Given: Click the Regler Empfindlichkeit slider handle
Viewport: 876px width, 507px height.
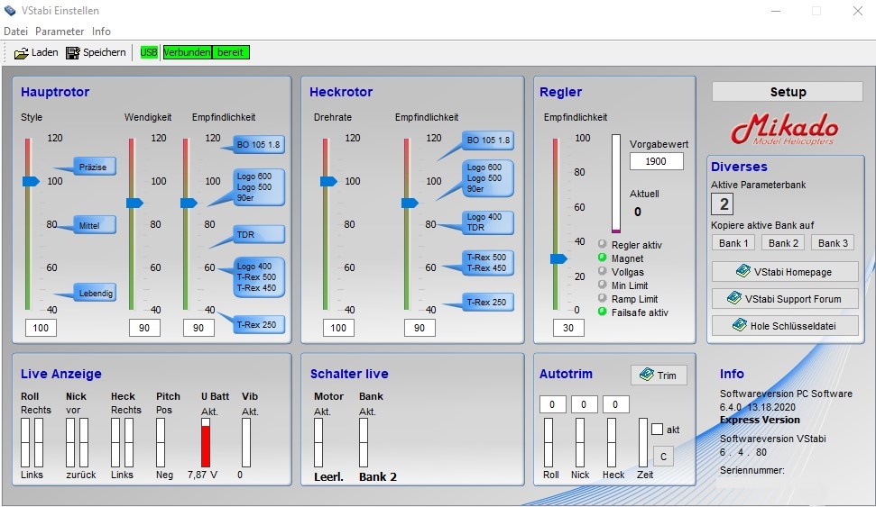Looking at the screenshot, I should [x=558, y=259].
